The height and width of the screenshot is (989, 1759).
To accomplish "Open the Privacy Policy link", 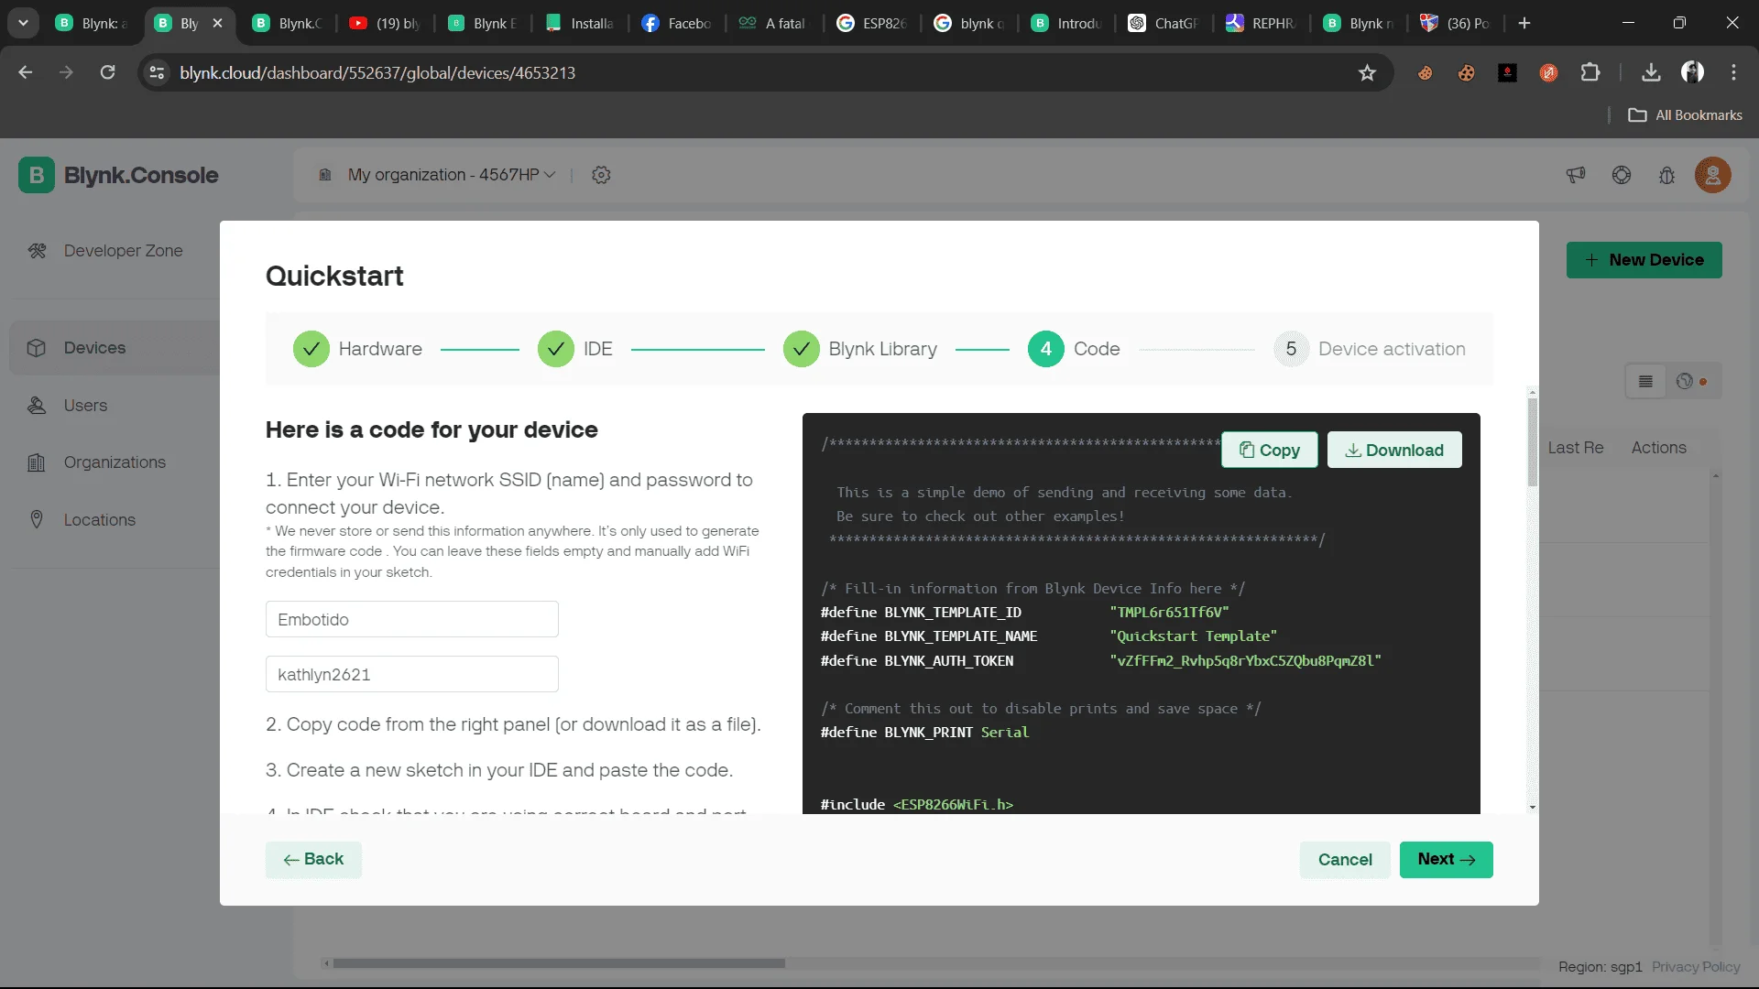I will click(x=1696, y=967).
